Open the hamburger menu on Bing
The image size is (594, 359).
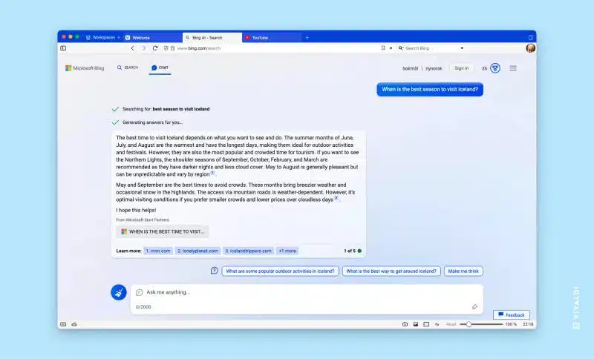(513, 68)
